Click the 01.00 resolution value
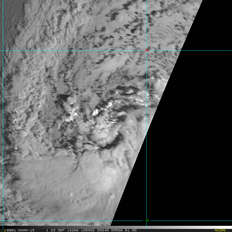Screen dimensions: 232x232 (131, 230)
